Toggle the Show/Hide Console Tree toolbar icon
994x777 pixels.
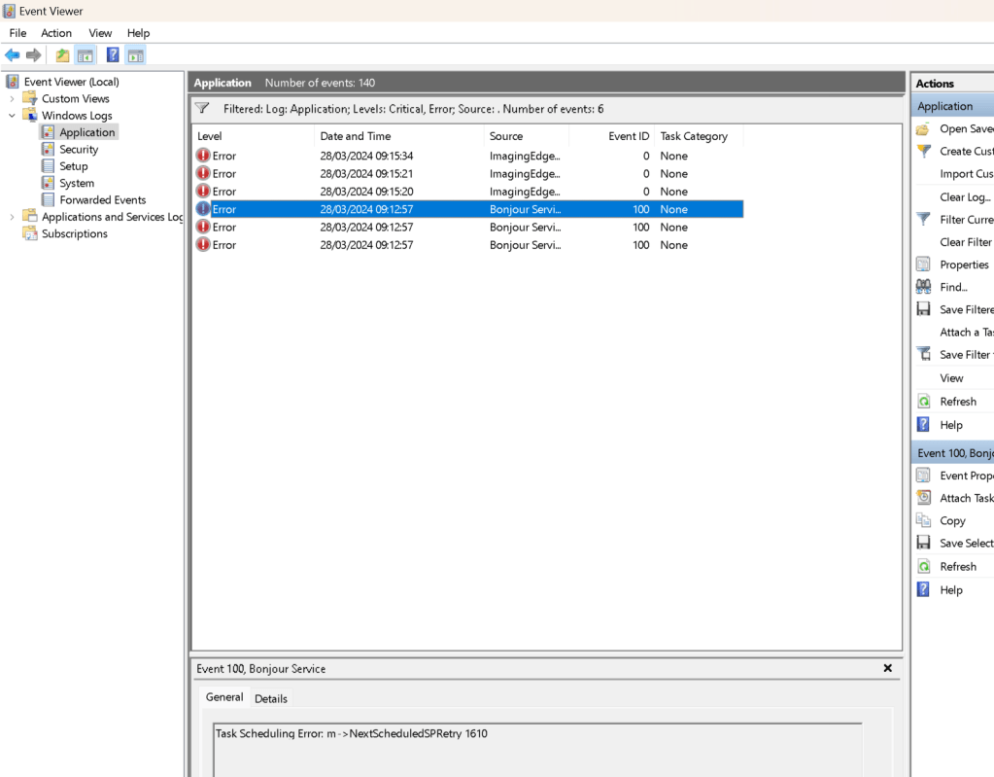pos(85,55)
